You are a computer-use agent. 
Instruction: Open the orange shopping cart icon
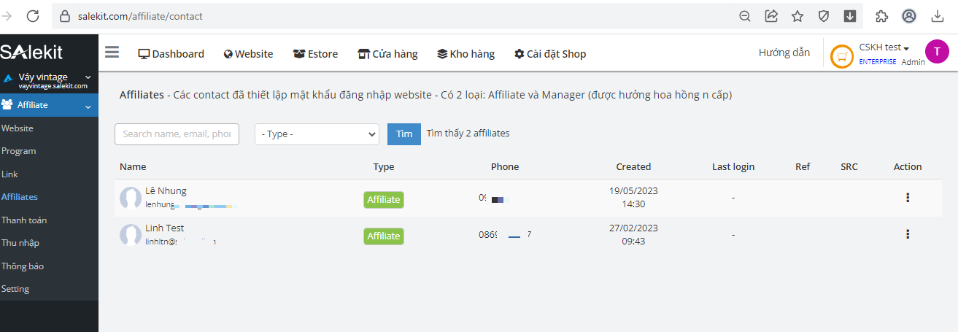click(x=842, y=56)
